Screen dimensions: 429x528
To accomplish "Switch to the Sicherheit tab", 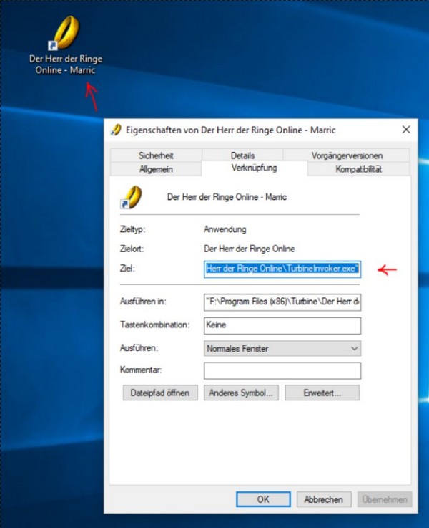I will coord(156,155).
